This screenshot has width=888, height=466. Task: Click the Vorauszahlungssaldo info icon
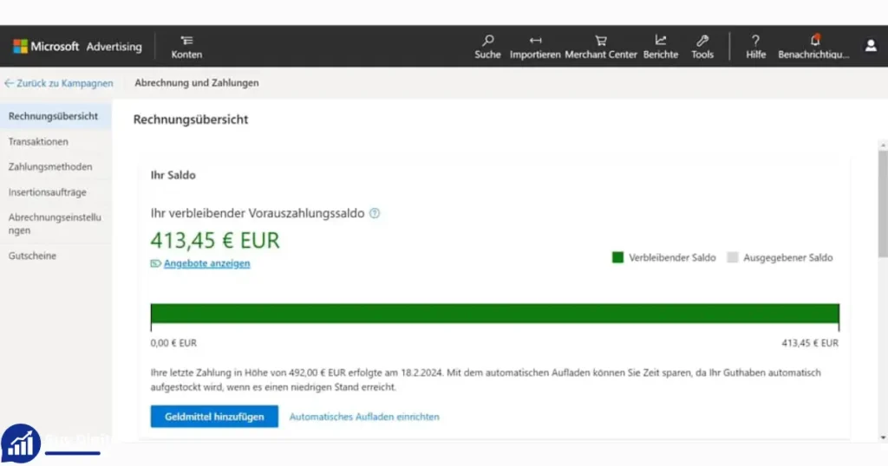tap(375, 213)
